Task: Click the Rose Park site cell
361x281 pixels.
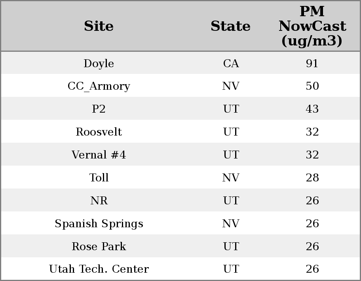Action: (99, 247)
